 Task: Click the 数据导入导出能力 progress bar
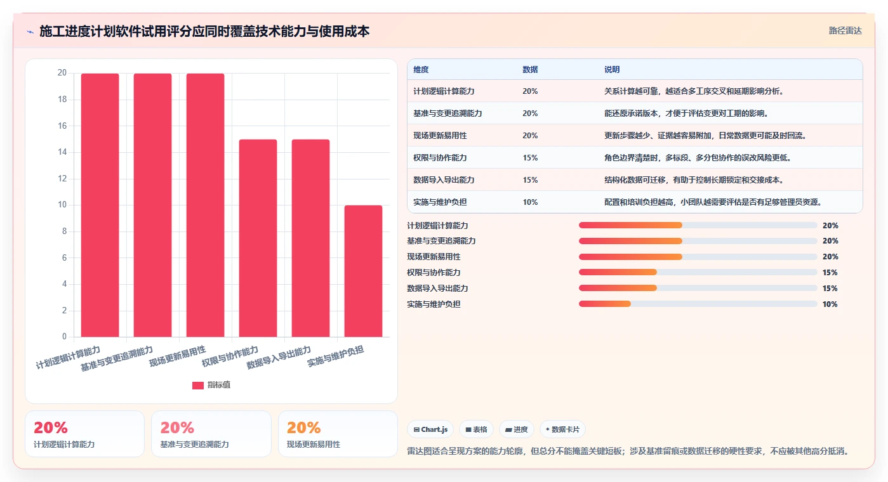[698, 288]
